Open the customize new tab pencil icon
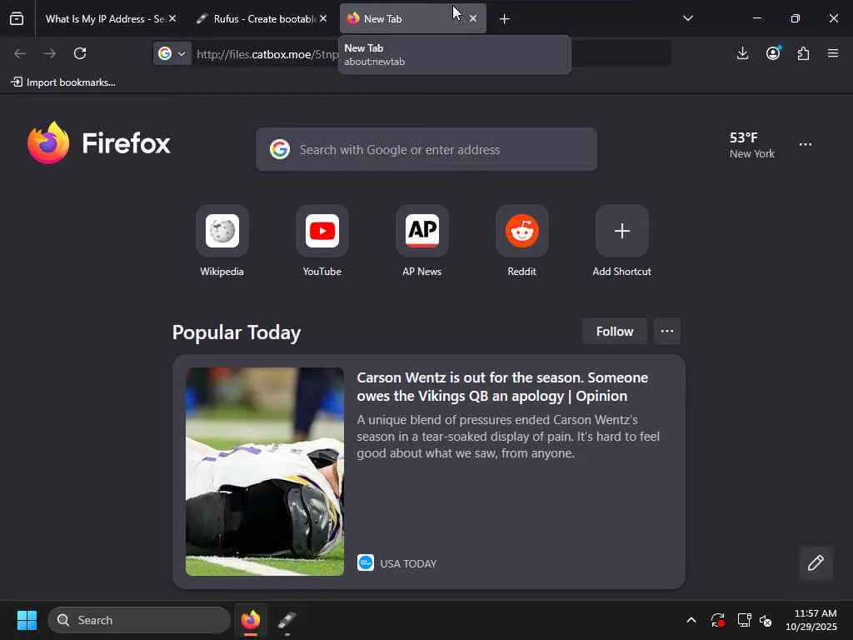Viewport: 853px width, 640px height. pos(816,562)
